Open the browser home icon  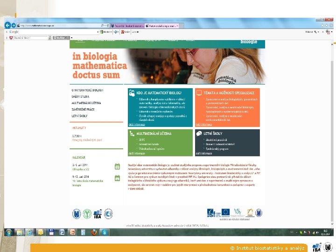(322, 26)
